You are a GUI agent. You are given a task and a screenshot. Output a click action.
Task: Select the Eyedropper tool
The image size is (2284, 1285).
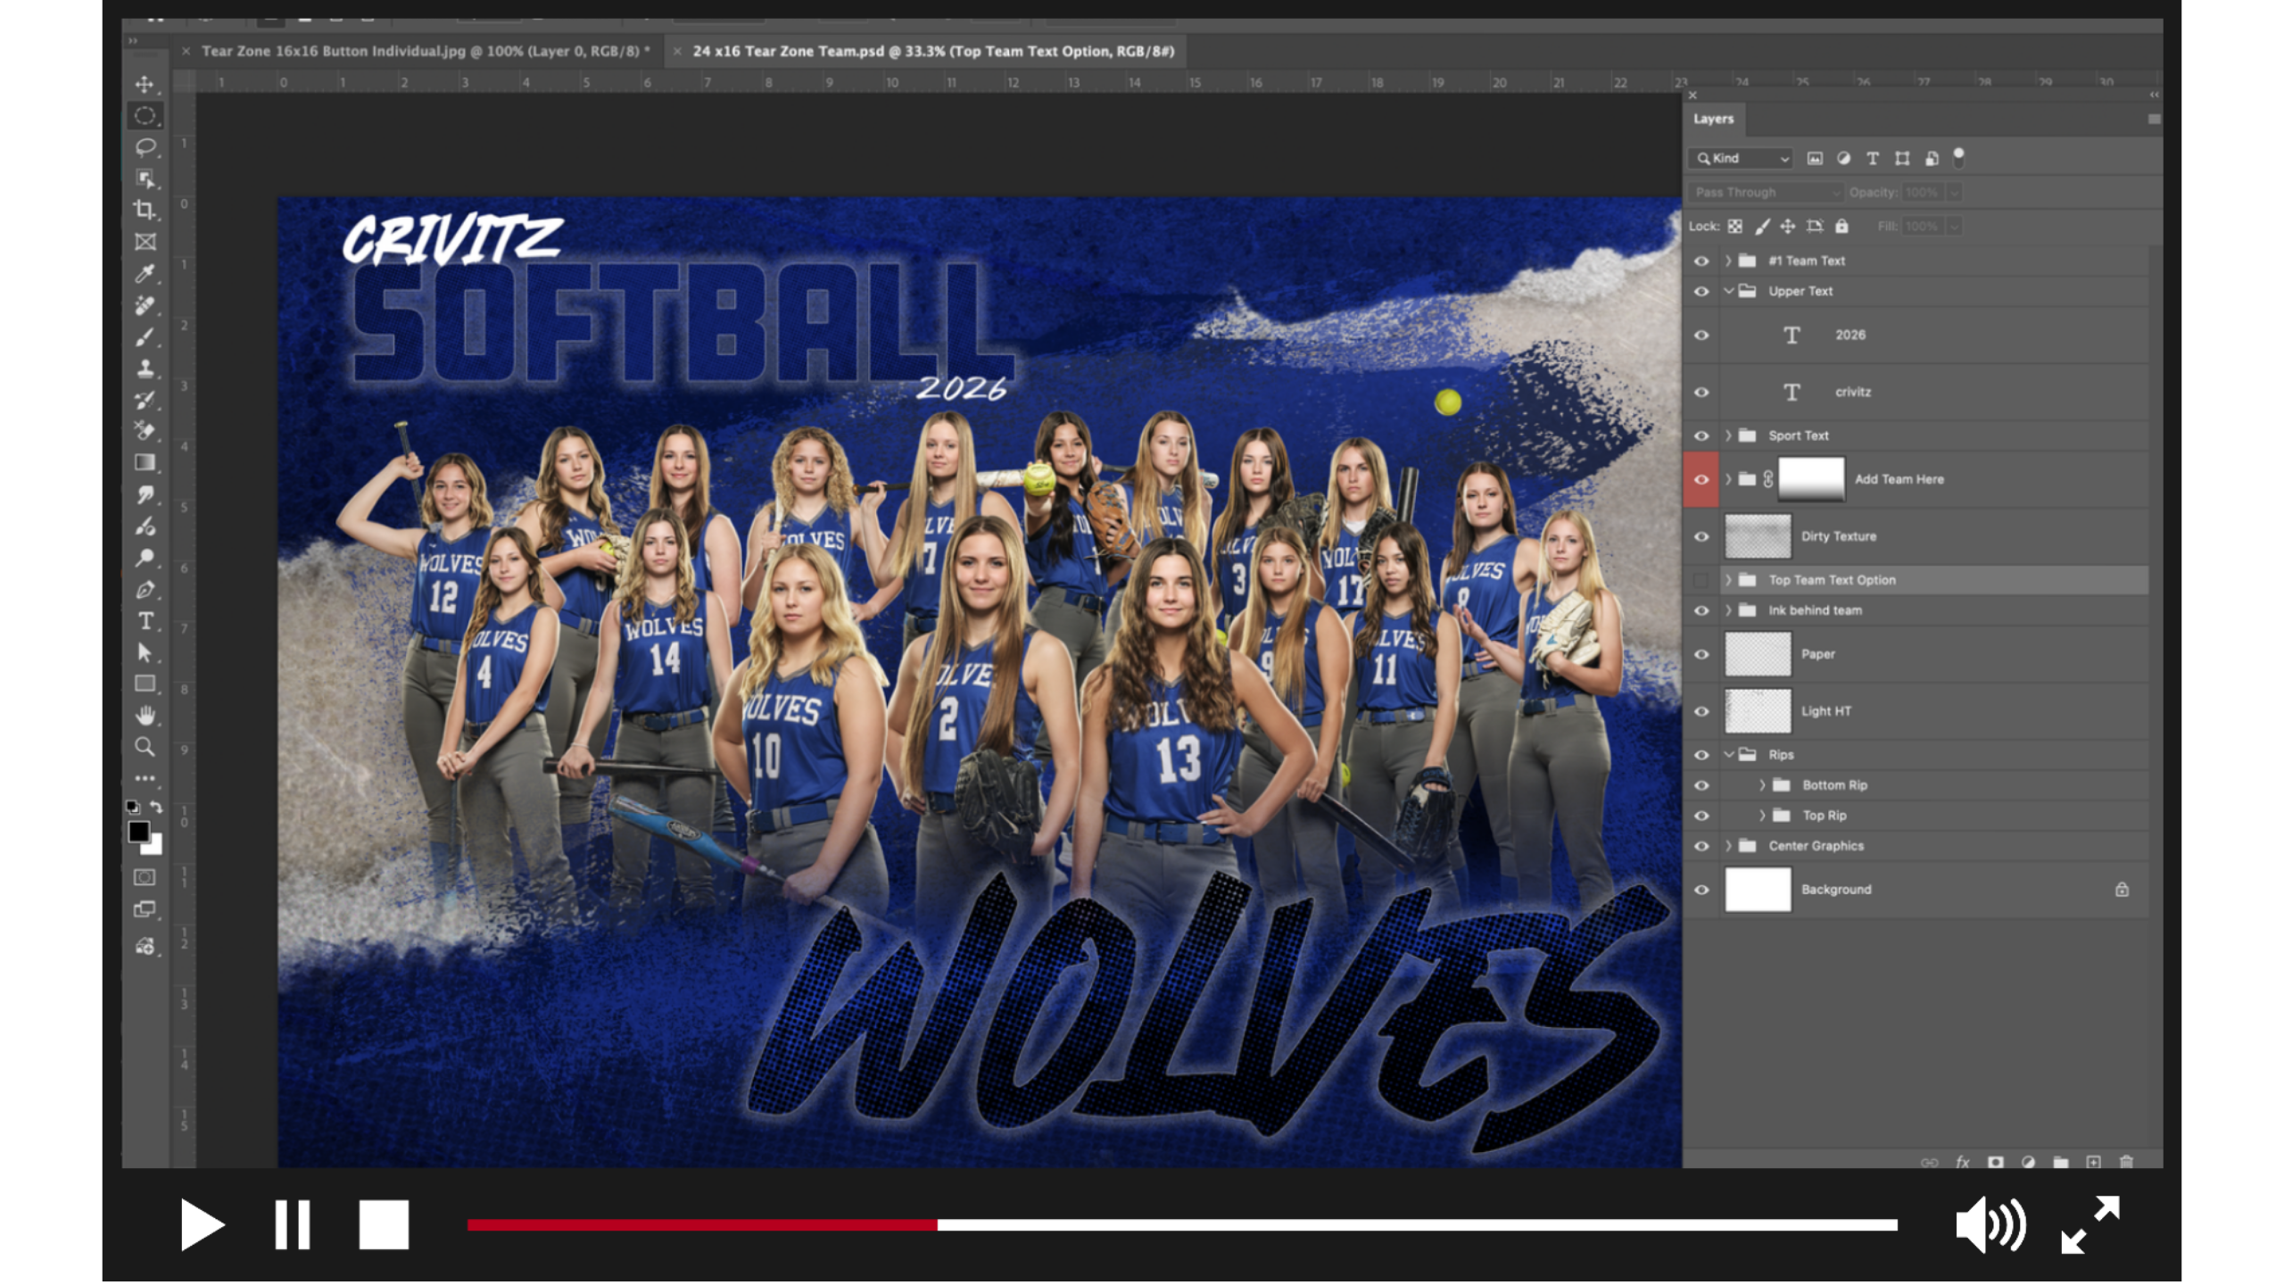pos(145,273)
